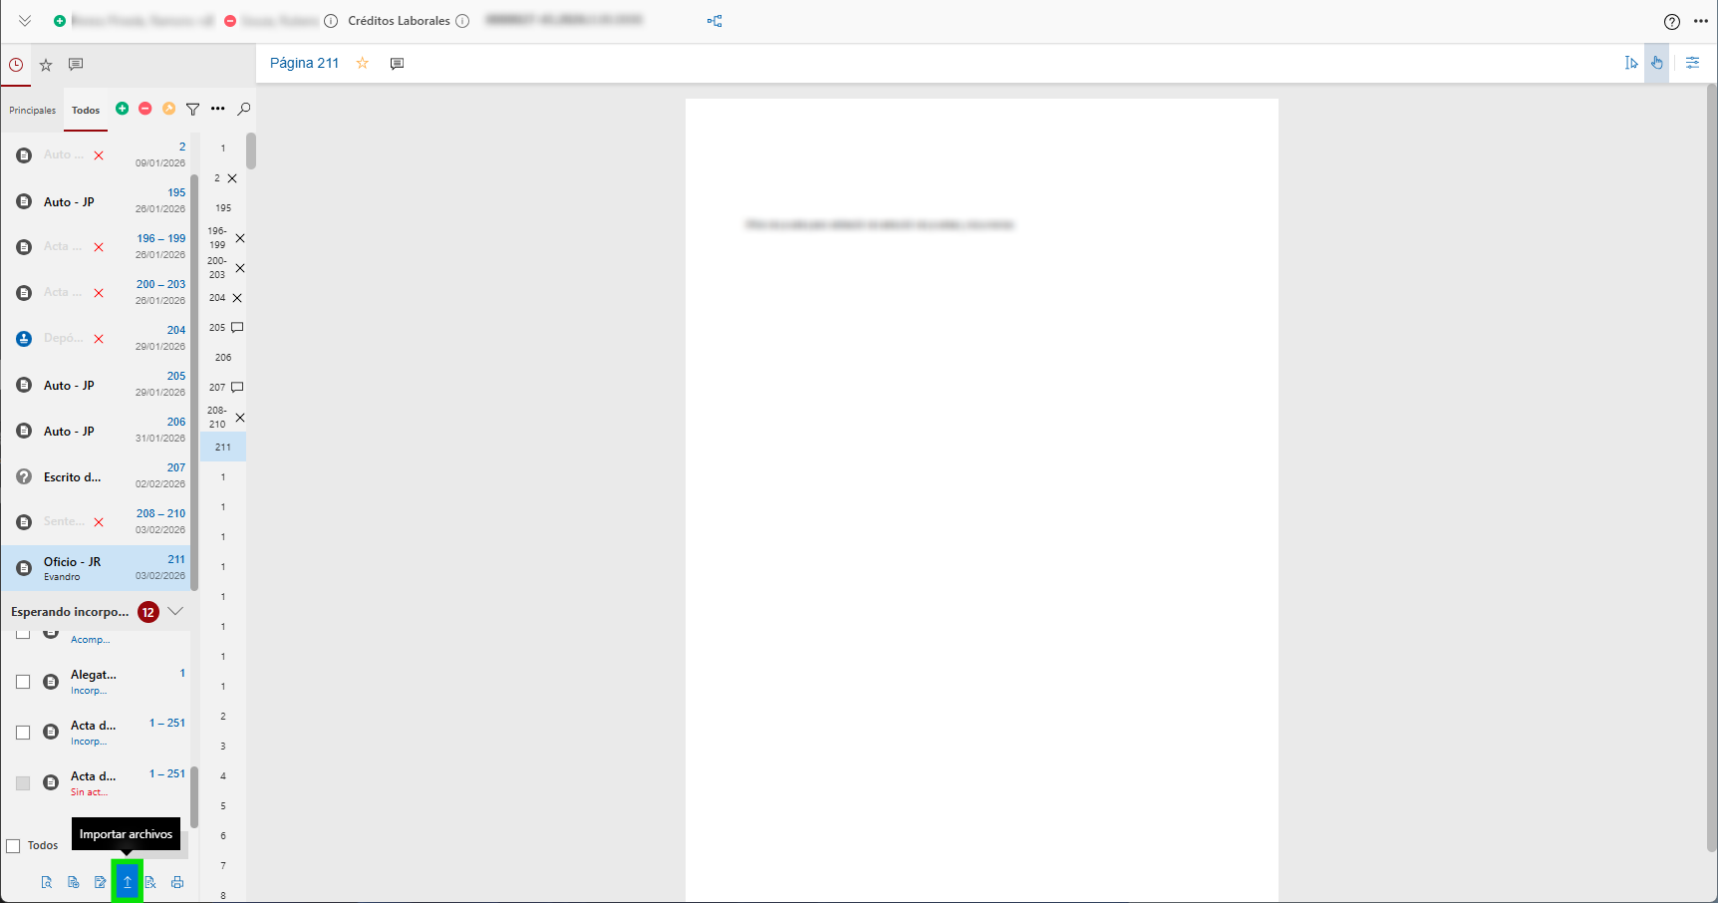
Task: Click the magnifier search icon in document panel
Action: click(x=244, y=109)
